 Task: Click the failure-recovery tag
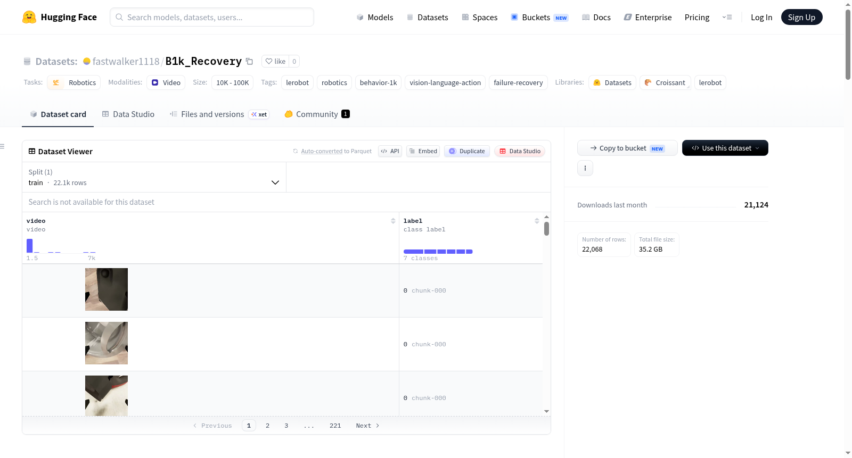[x=518, y=82]
